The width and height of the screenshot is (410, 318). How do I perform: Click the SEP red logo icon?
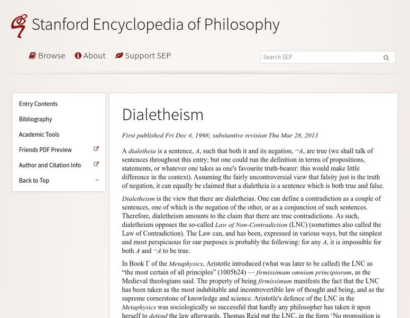click(x=19, y=25)
